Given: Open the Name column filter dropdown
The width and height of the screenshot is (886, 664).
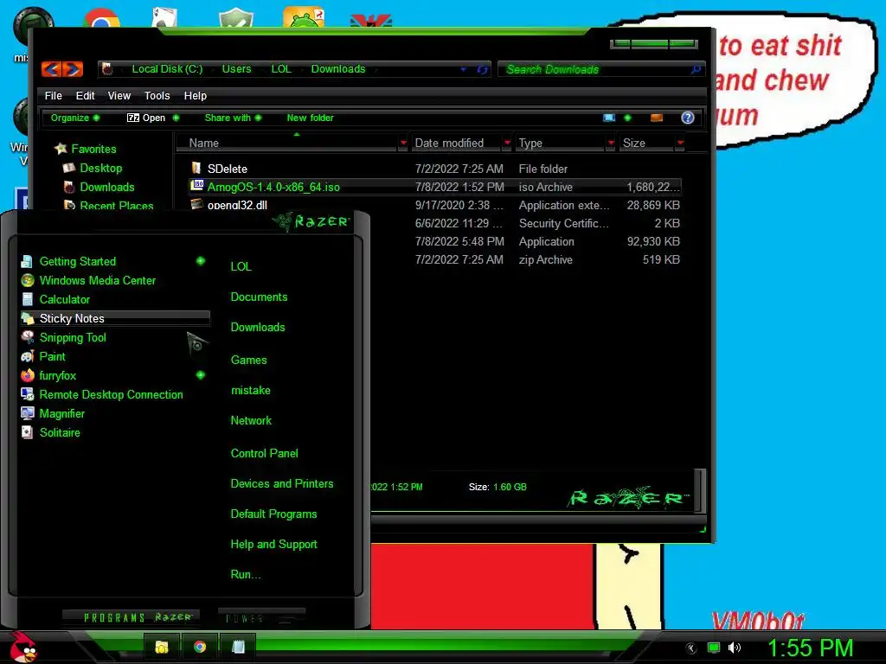Looking at the screenshot, I should tap(403, 143).
